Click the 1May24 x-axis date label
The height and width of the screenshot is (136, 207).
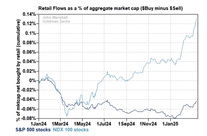coord(83,123)
